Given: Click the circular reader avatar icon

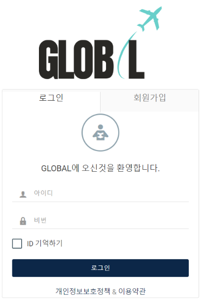Looking at the screenshot, I should 101,133.
